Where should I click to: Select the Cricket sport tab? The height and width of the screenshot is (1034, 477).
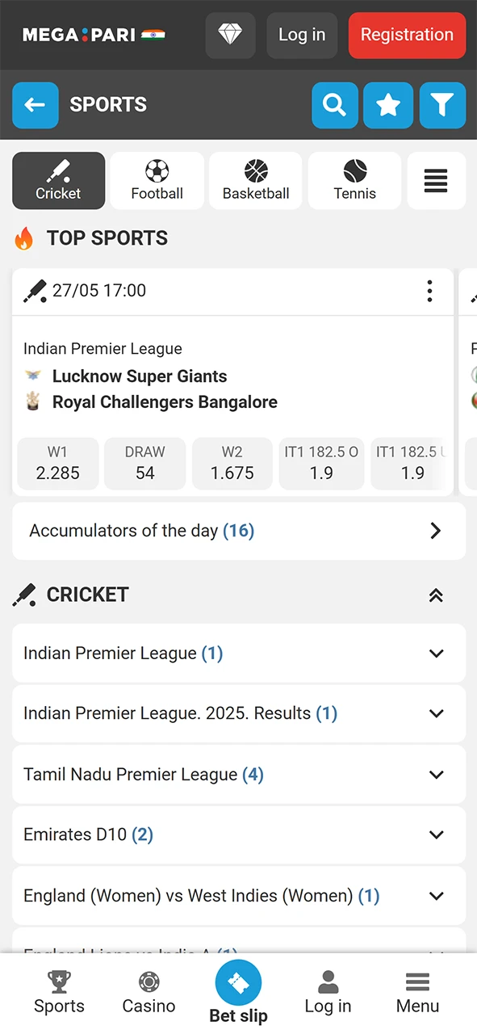[58, 180]
